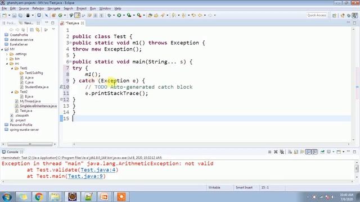Expand the .settings folder
This screenshot has height=202, width=360.
[x=7, y=54]
